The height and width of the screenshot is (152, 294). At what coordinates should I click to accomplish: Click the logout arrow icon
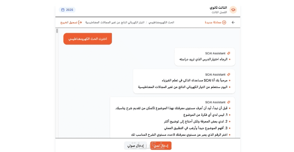pyautogui.click(x=80, y=22)
